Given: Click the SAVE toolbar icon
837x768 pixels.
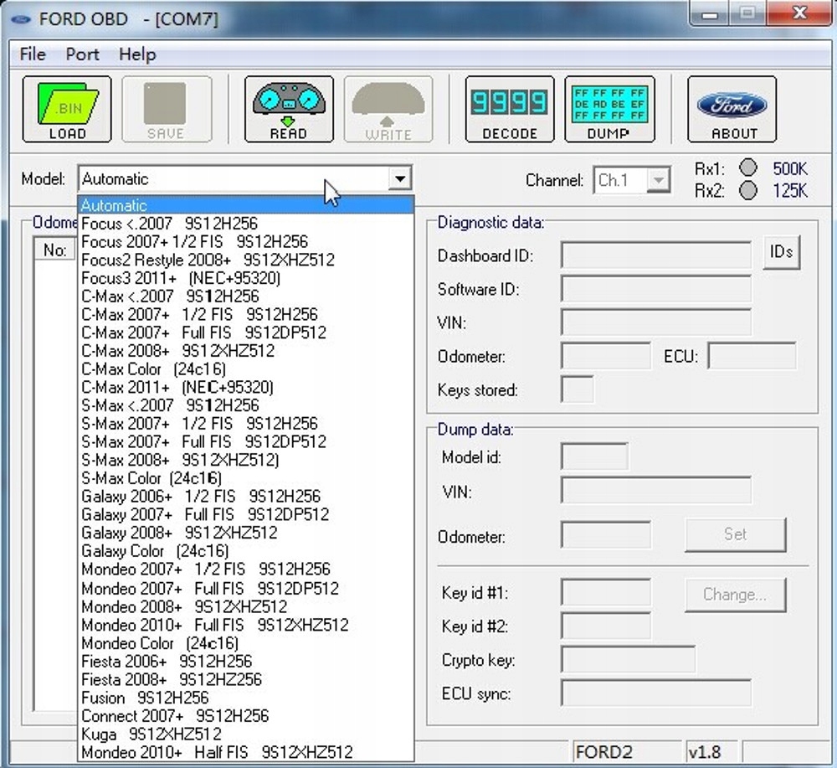Looking at the screenshot, I should [x=167, y=109].
